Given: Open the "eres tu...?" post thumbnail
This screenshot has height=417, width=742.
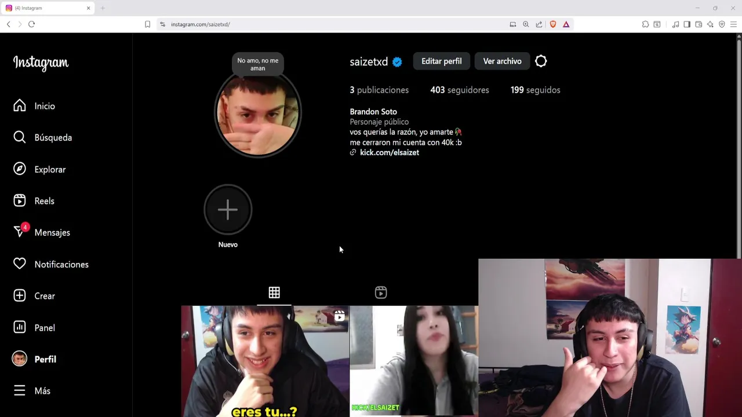Looking at the screenshot, I should [265, 361].
